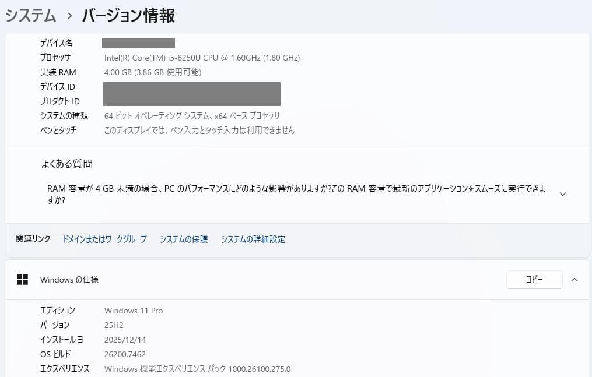Click the エディション value Windows 11 Pro
592x377 pixels.
[134, 311]
